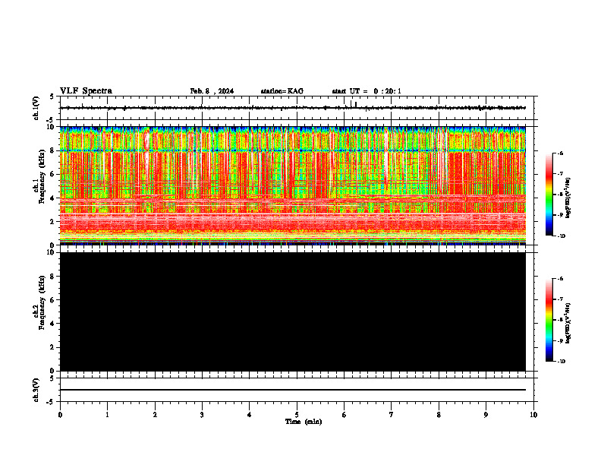Click the time axis tick label "5"
The height and width of the screenshot is (465, 601).
coord(297,415)
